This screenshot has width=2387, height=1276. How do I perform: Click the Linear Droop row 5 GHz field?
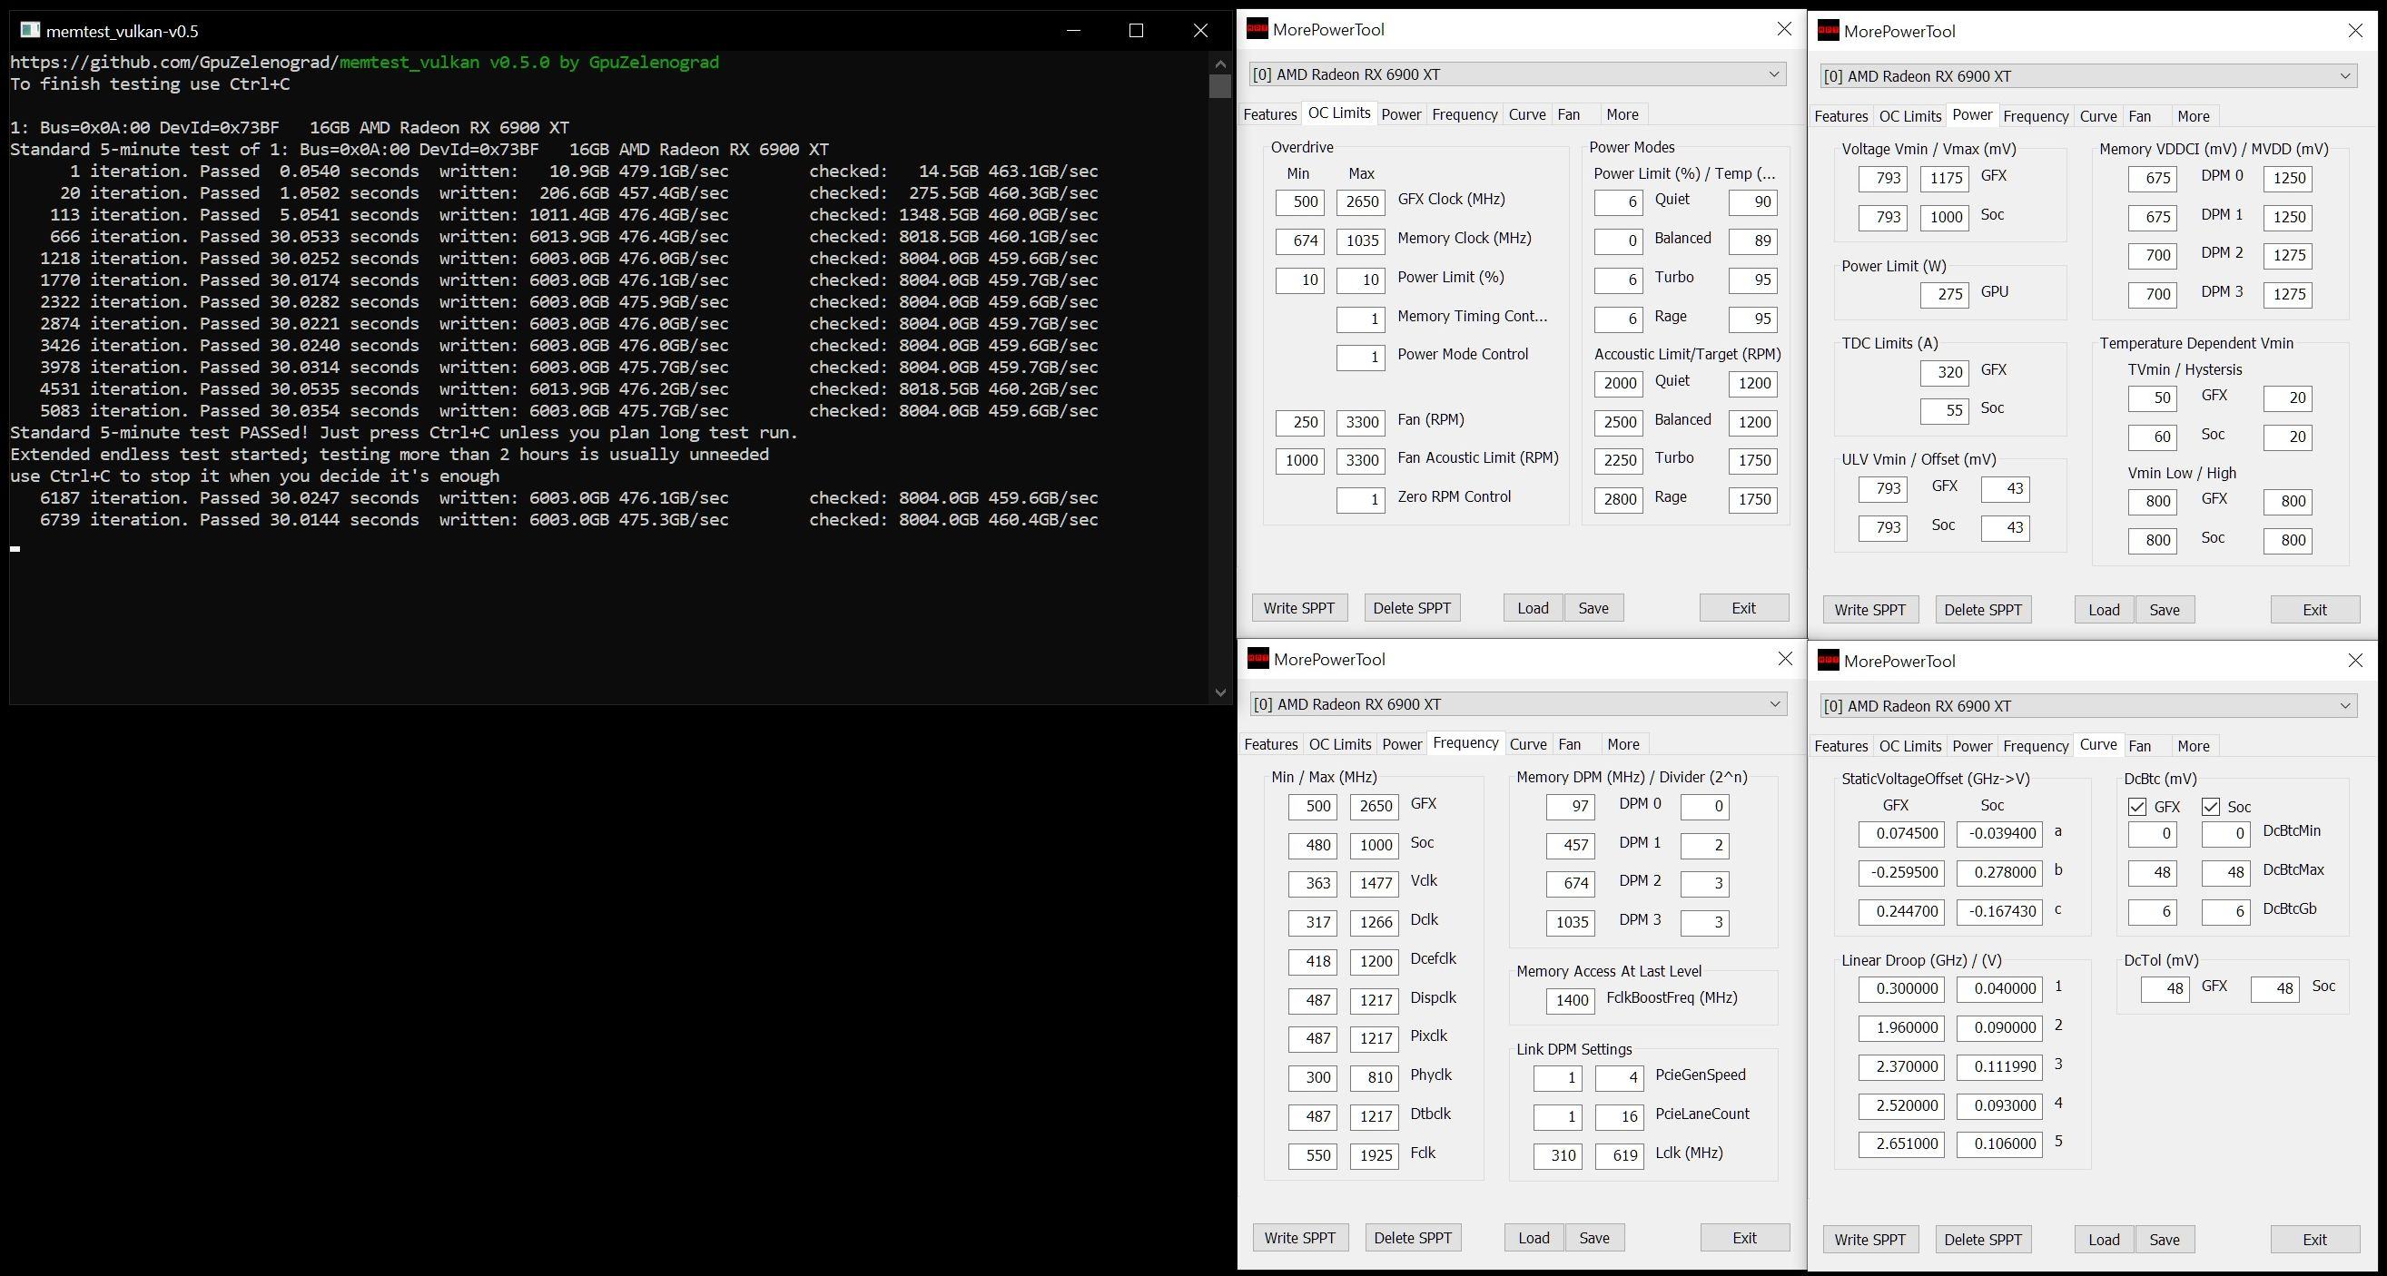(x=1901, y=1143)
